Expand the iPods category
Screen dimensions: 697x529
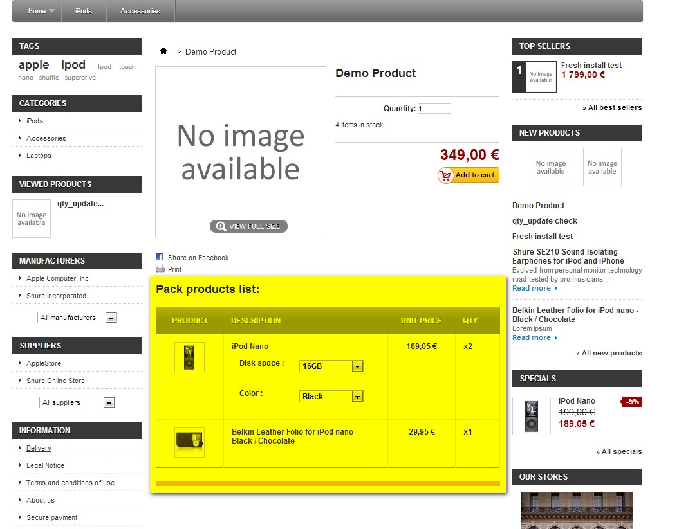35,121
